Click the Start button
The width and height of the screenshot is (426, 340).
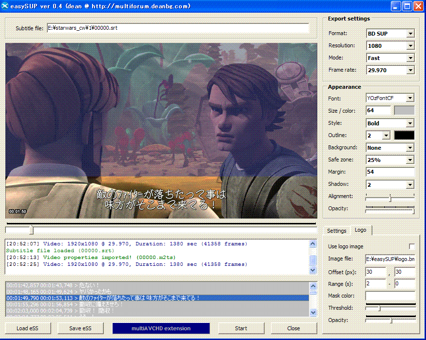(x=241, y=328)
